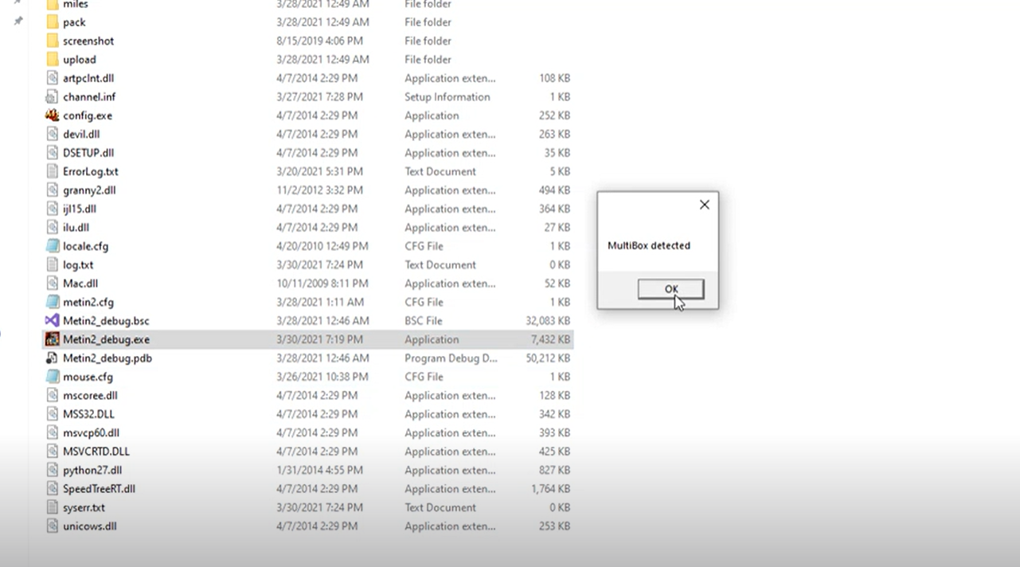The image size is (1020, 567).
Task: Click the log.txt file name
Action: click(x=78, y=264)
